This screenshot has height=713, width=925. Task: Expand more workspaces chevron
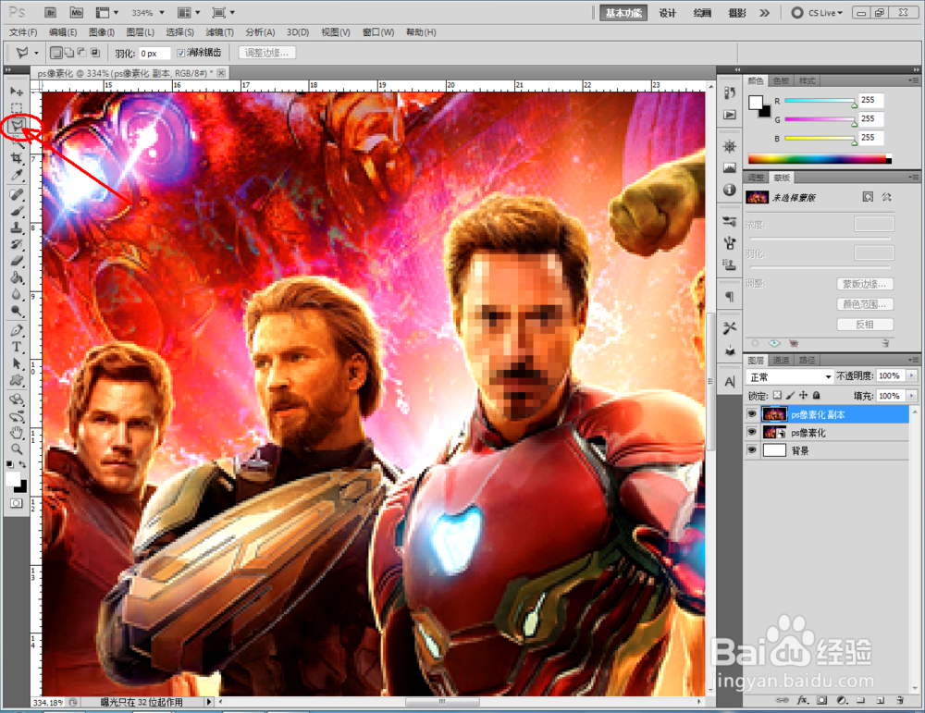click(765, 12)
